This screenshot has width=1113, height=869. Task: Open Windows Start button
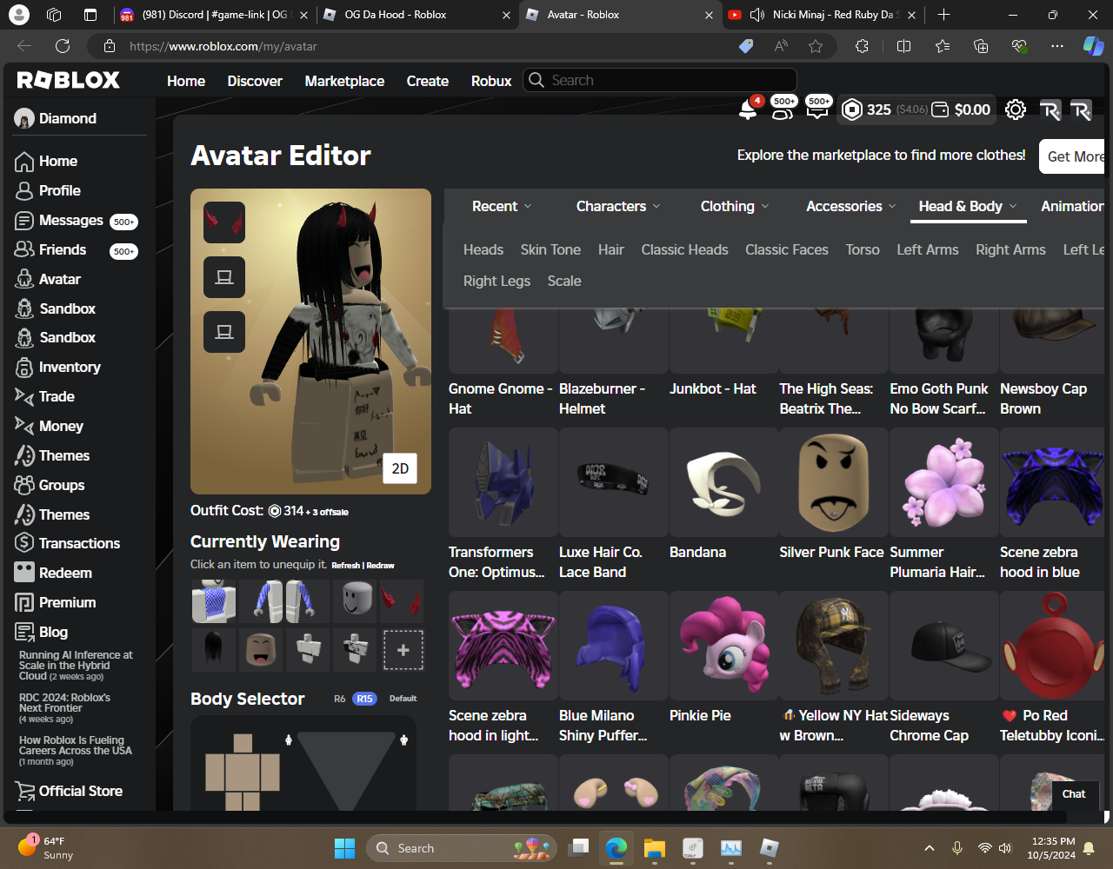tap(345, 848)
